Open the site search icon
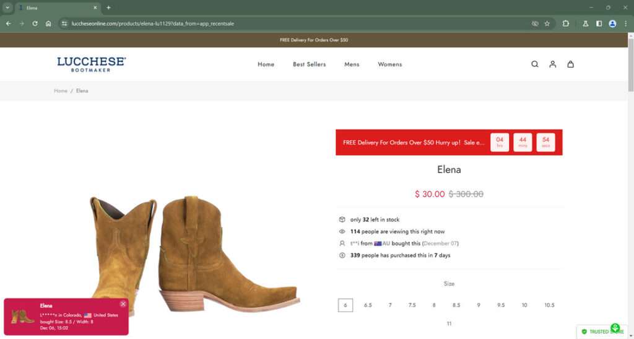This screenshot has height=339, width=634. [x=534, y=64]
